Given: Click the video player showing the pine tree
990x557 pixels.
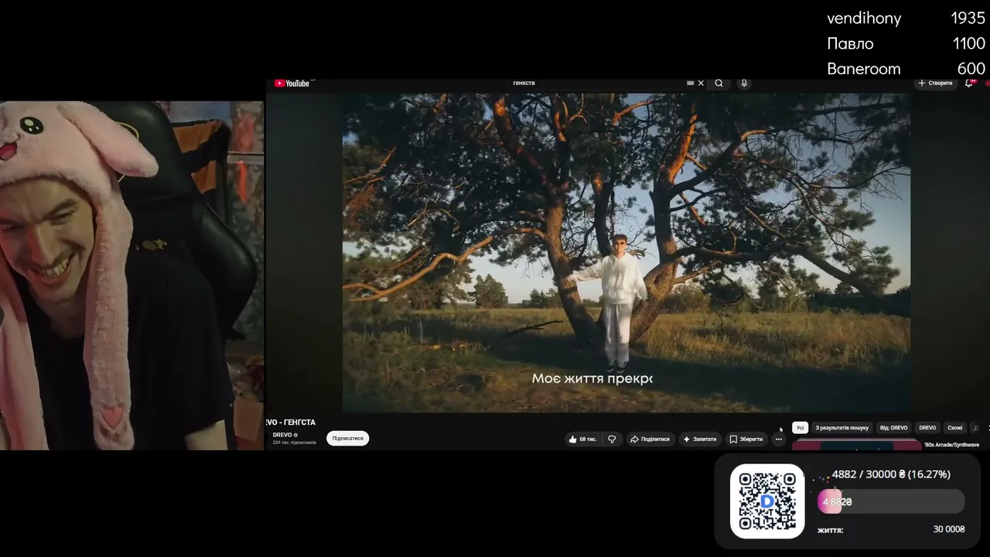Looking at the screenshot, I should point(626,253).
